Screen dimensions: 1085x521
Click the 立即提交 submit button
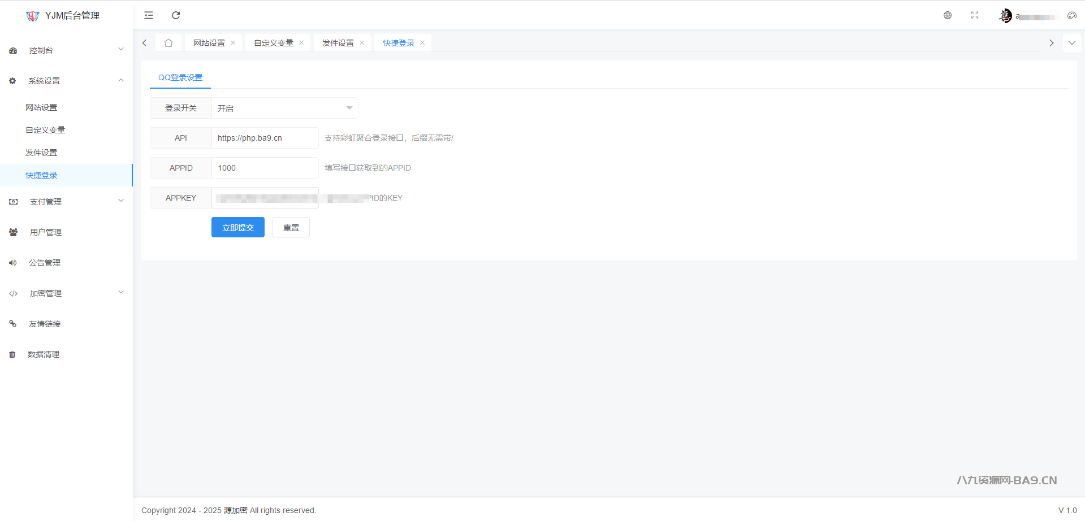click(237, 227)
